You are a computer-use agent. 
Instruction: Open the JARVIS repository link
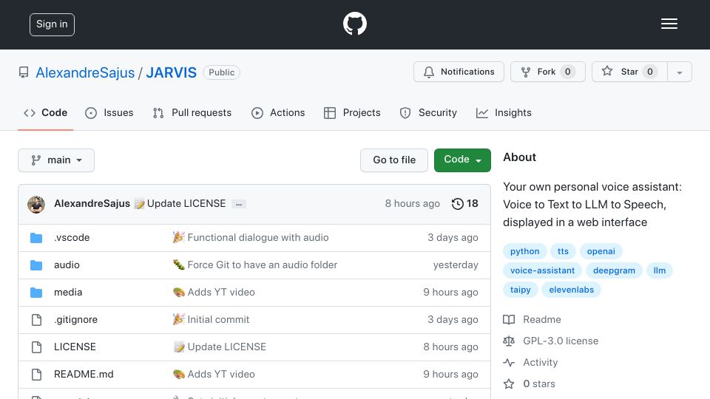click(171, 72)
